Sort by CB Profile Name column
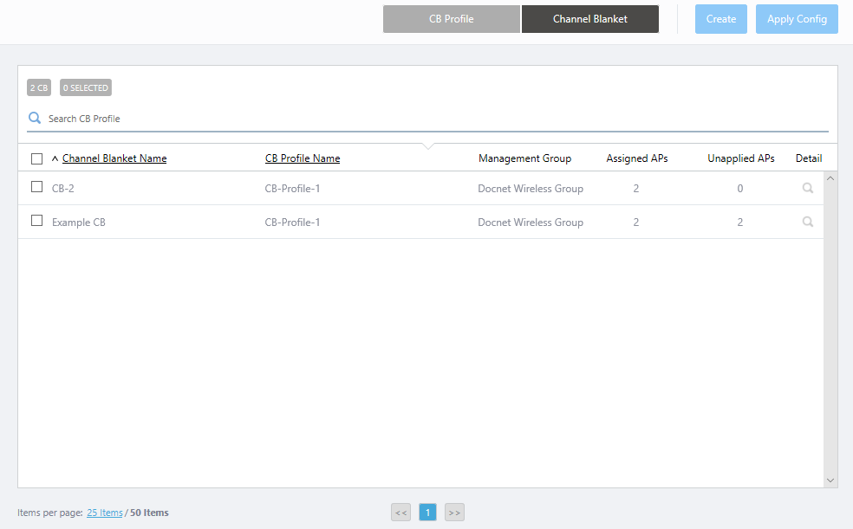This screenshot has width=853, height=529. coord(302,158)
